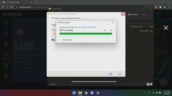Open File Explorer from the taskbar
This screenshot has height=96, width=172.
point(80,93)
